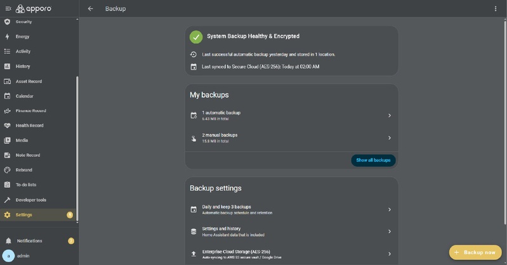The image size is (507, 265).
Task: Click the sidebar vertical scrollbar
Action: [77, 148]
